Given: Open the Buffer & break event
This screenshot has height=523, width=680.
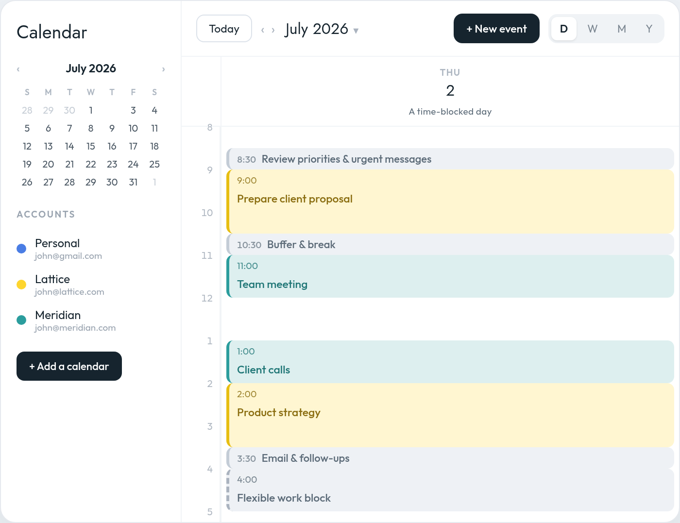Looking at the screenshot, I should [x=450, y=244].
